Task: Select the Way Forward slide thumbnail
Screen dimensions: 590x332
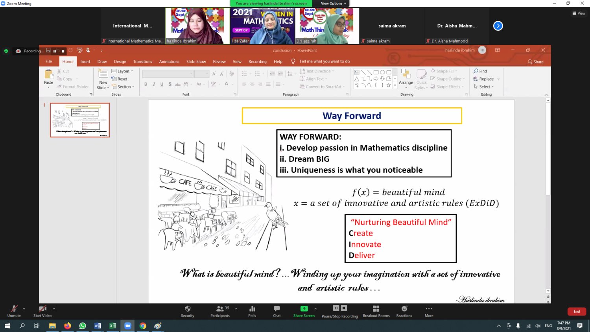Action: pyautogui.click(x=80, y=120)
